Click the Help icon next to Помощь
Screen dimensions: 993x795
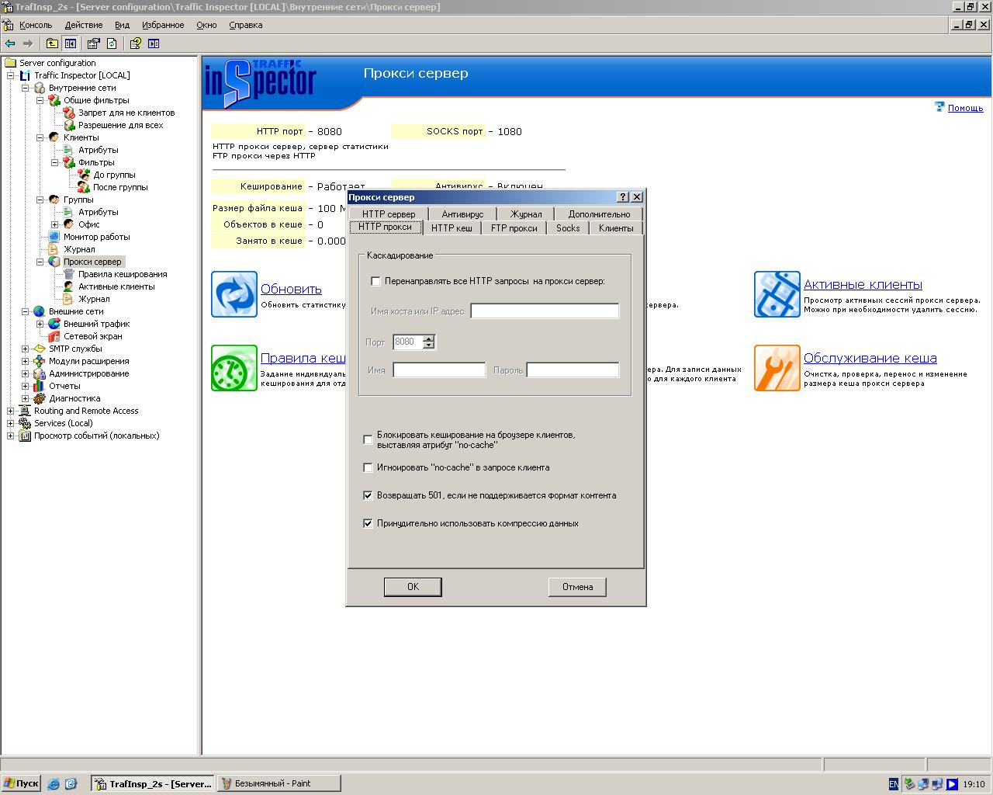(x=939, y=107)
